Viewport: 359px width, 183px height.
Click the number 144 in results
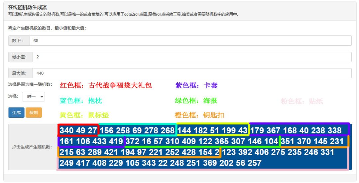184,130
